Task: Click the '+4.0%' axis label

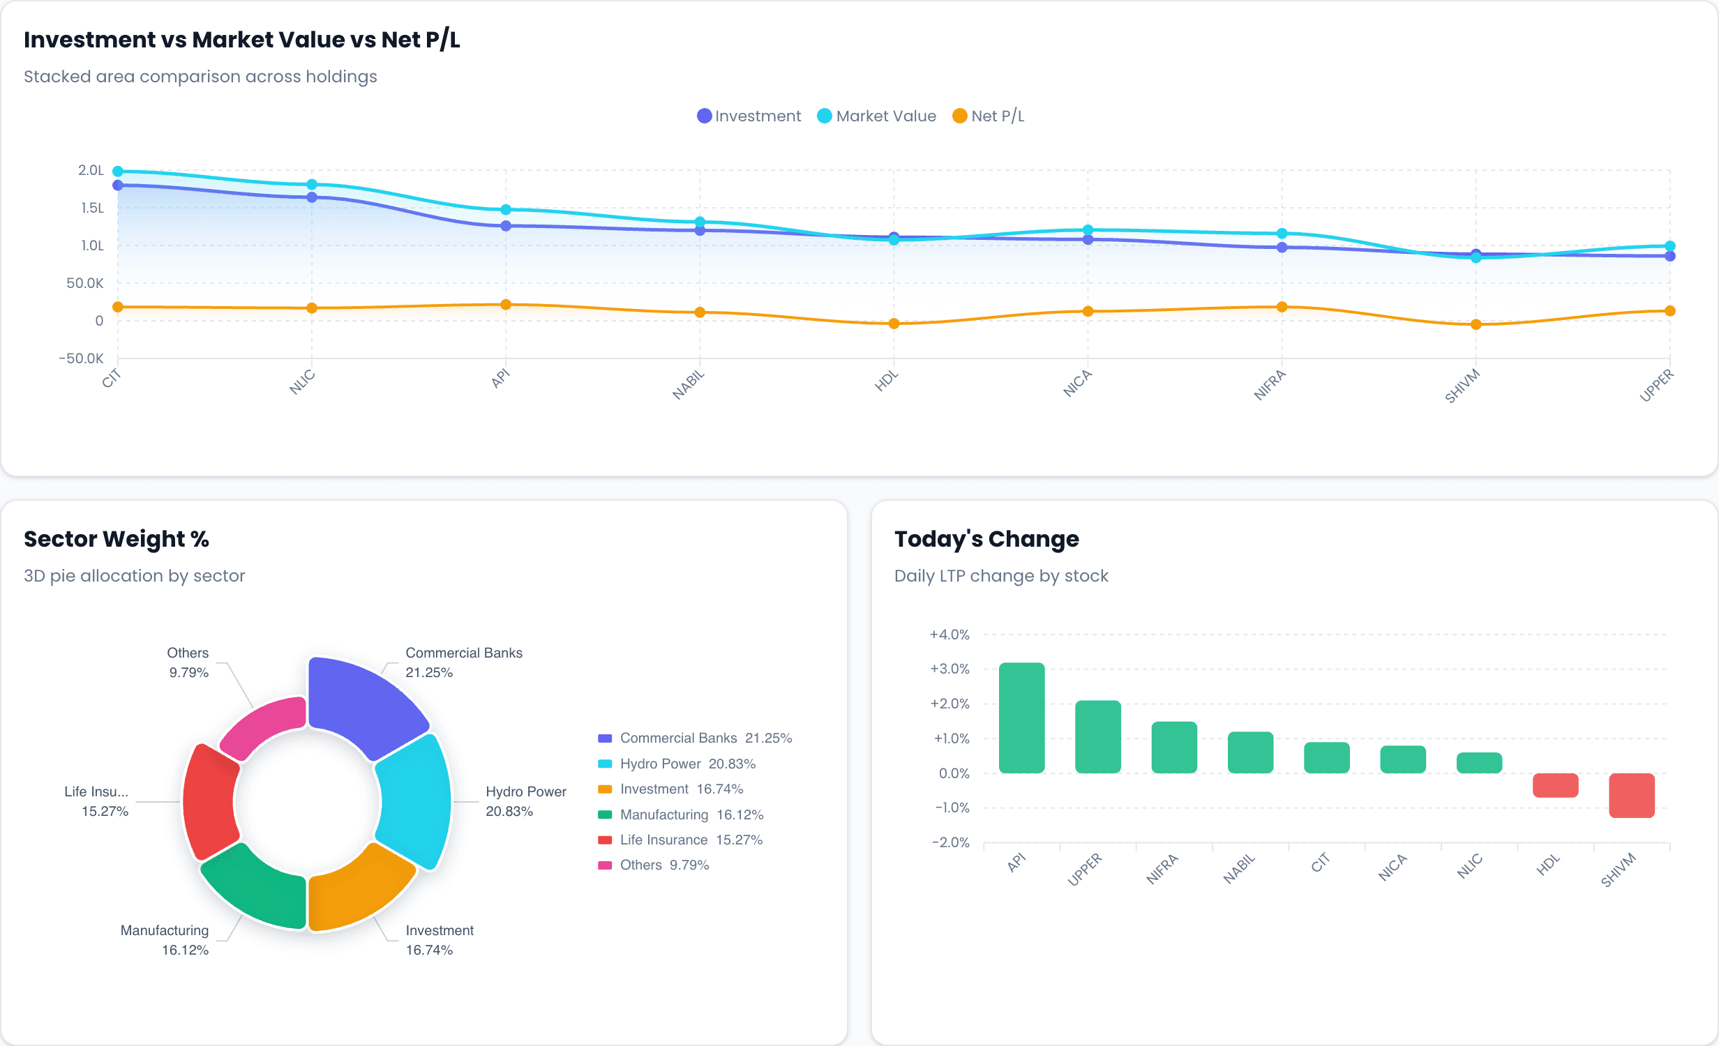Action: click(949, 635)
